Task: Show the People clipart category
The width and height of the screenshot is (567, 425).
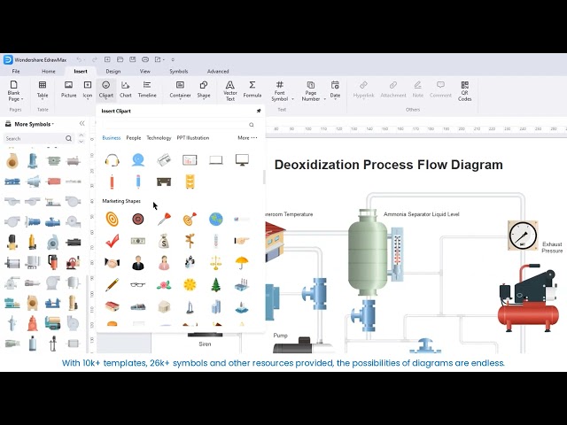Action: click(134, 138)
